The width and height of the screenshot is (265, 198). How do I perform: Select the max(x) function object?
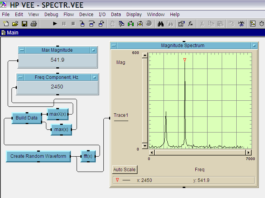pyautogui.click(x=61, y=129)
